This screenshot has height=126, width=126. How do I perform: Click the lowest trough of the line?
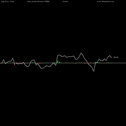94,71
